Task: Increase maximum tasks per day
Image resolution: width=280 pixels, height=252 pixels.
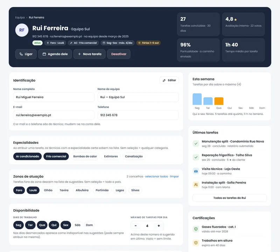Action: point(159,226)
